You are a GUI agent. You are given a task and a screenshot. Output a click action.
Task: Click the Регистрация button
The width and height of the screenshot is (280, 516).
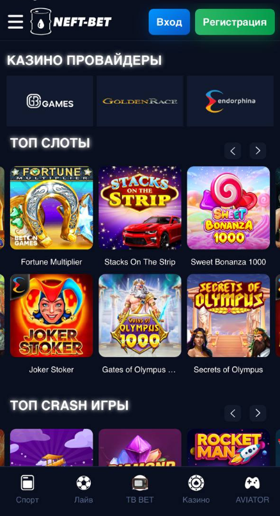(235, 22)
